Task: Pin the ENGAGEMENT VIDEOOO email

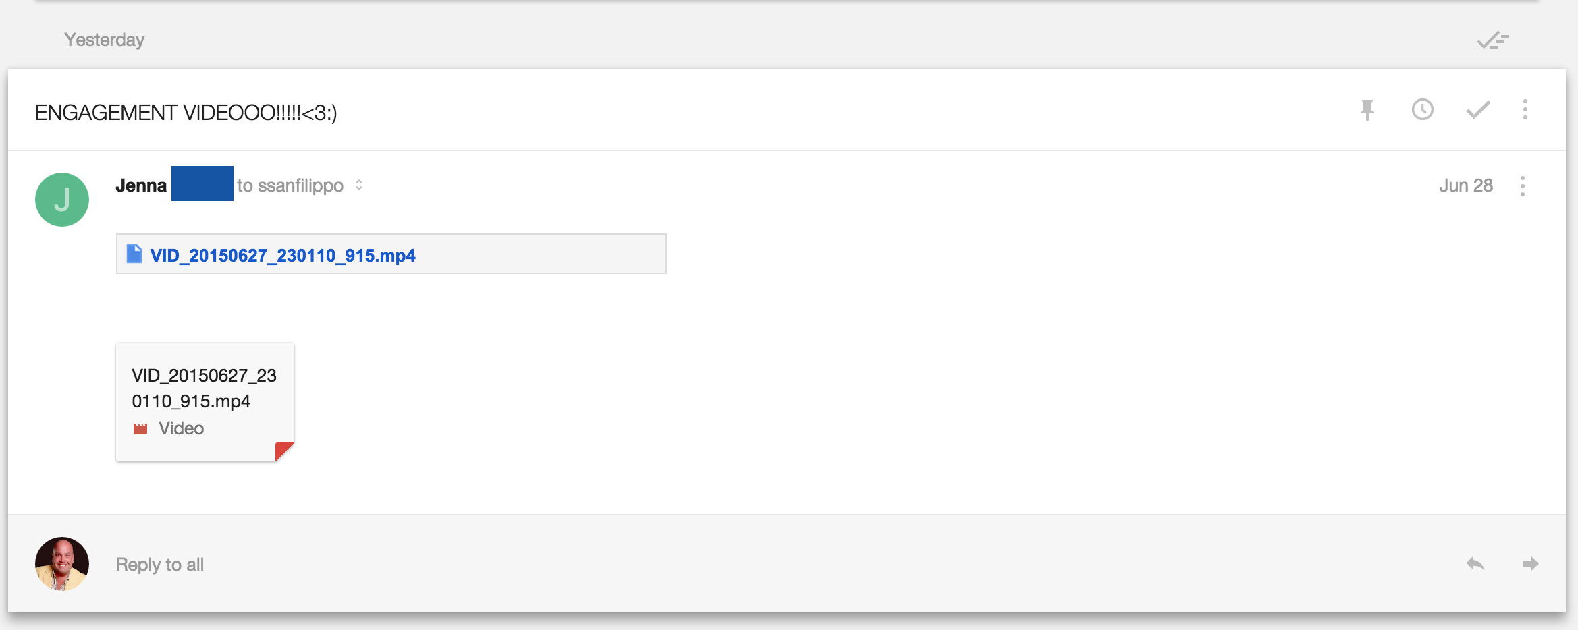Action: click(1367, 110)
